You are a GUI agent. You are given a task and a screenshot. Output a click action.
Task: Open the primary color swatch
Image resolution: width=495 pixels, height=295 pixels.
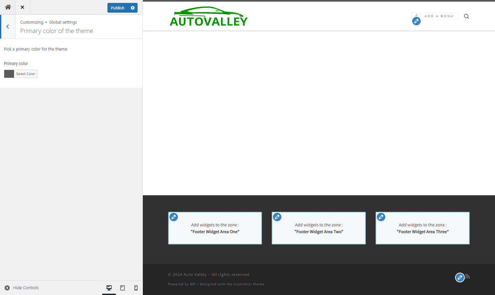(x=9, y=74)
